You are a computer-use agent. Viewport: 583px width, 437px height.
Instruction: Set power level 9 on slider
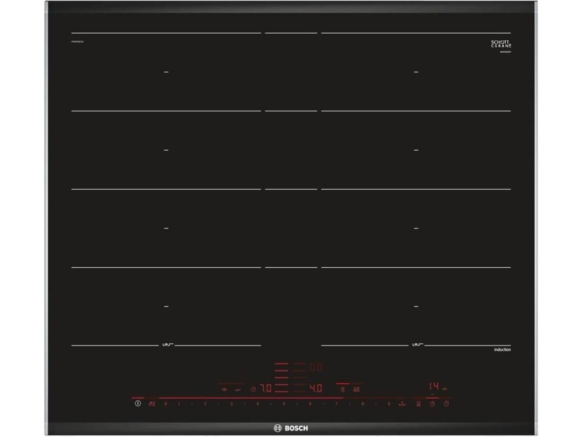click(x=389, y=404)
